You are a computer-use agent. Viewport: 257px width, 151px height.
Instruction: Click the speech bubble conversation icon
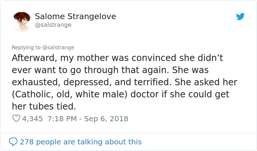(13, 142)
